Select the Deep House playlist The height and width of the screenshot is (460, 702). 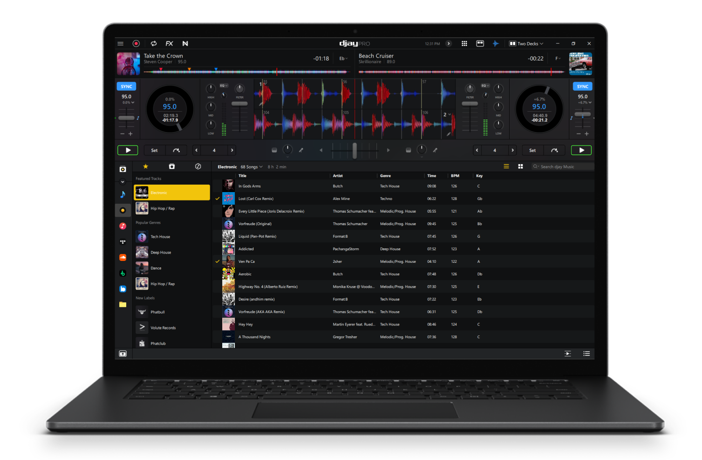pos(161,252)
